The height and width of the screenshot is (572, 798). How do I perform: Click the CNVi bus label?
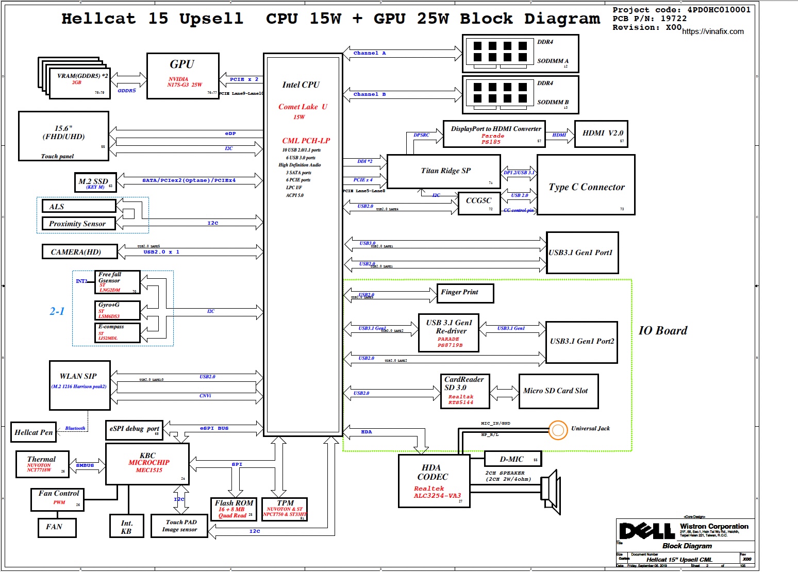205,396
